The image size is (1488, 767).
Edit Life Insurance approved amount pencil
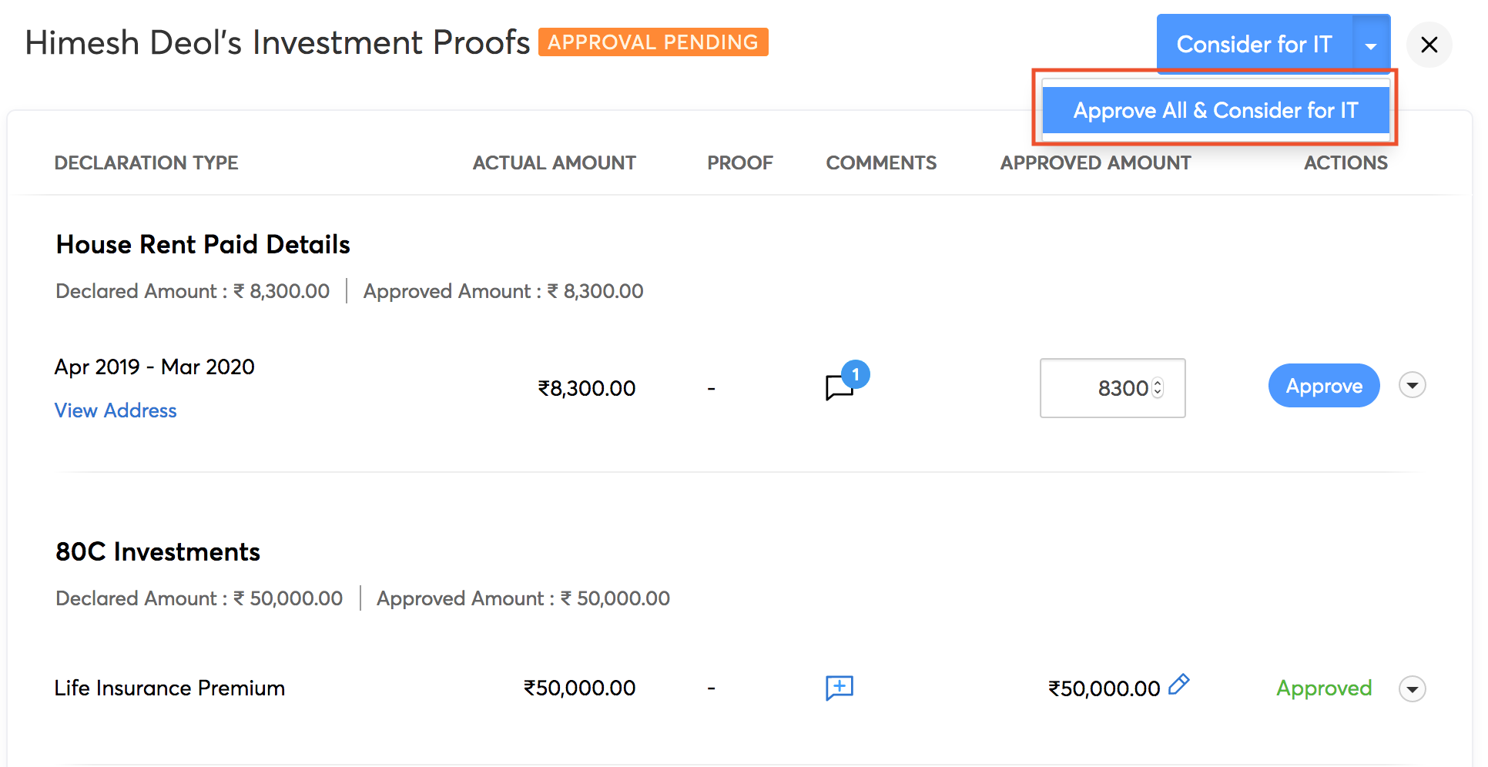pos(1178,684)
